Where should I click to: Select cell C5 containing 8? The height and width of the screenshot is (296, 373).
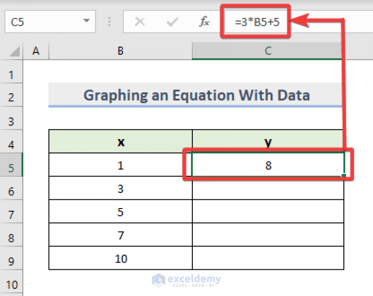(268, 165)
